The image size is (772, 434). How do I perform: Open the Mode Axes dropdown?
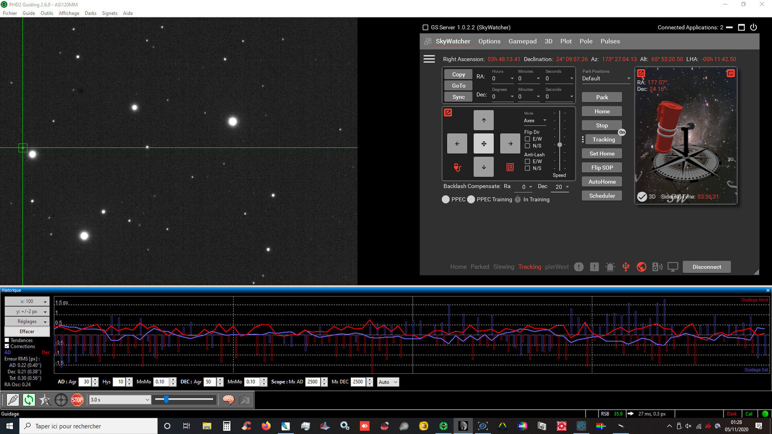[535, 120]
